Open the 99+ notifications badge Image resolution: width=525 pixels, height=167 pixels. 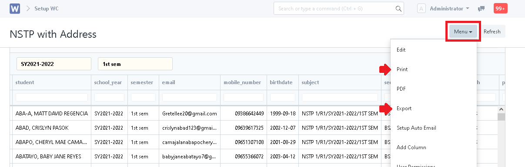pos(500,8)
